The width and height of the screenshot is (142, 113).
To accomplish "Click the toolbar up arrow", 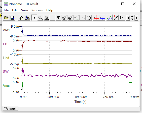I will (132, 16).
